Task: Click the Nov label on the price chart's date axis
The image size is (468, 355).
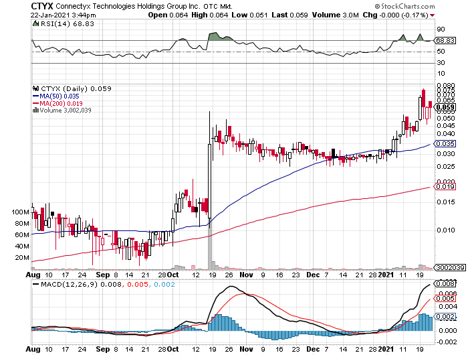Action: click(246, 275)
